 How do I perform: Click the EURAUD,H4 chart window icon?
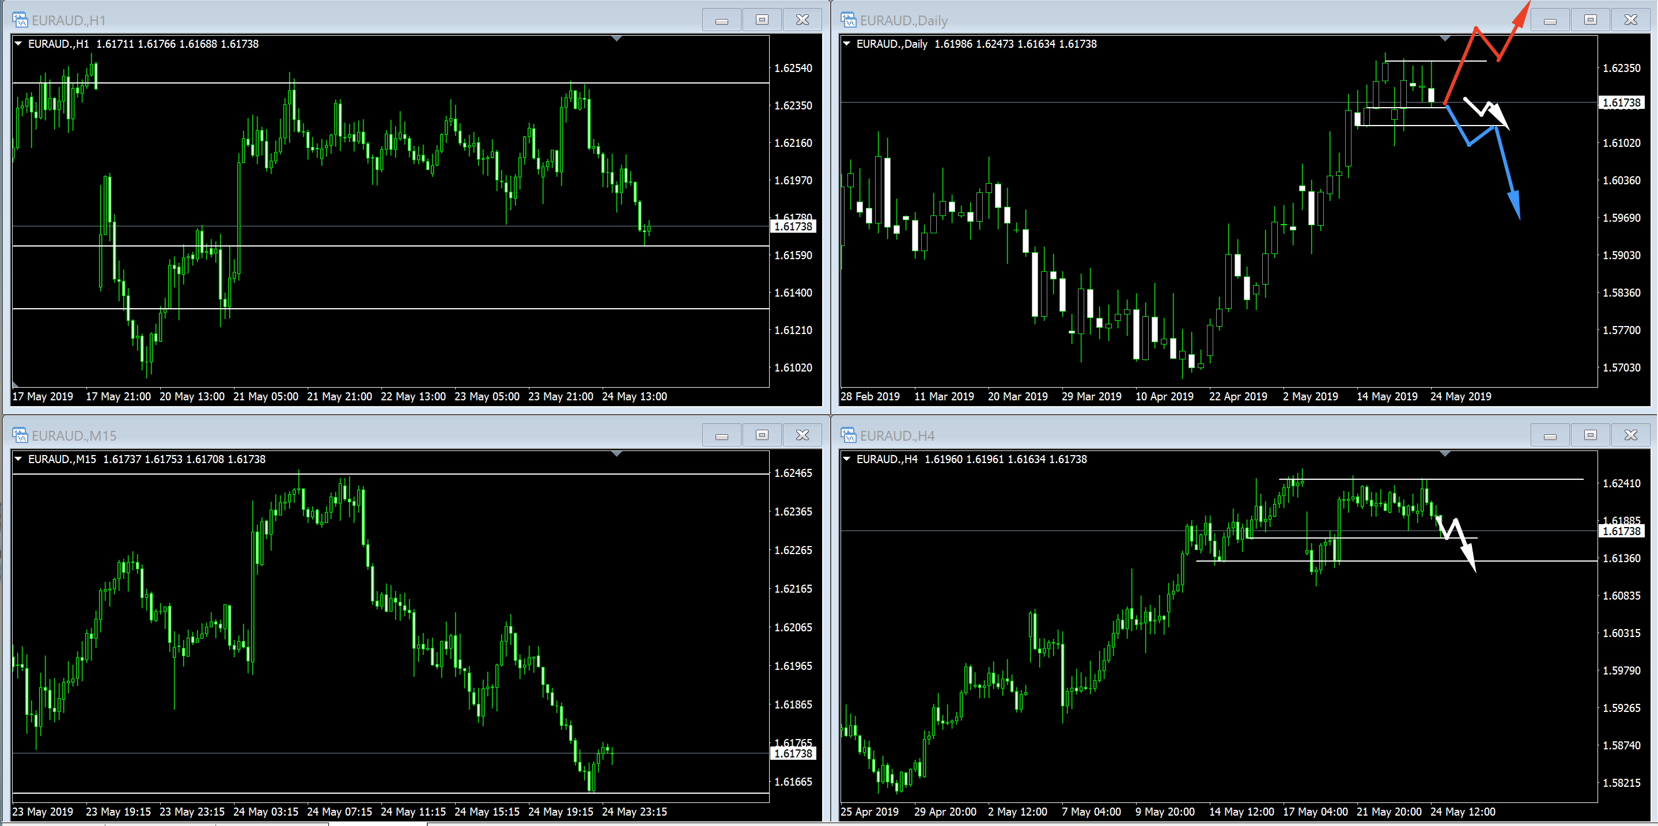tap(849, 435)
